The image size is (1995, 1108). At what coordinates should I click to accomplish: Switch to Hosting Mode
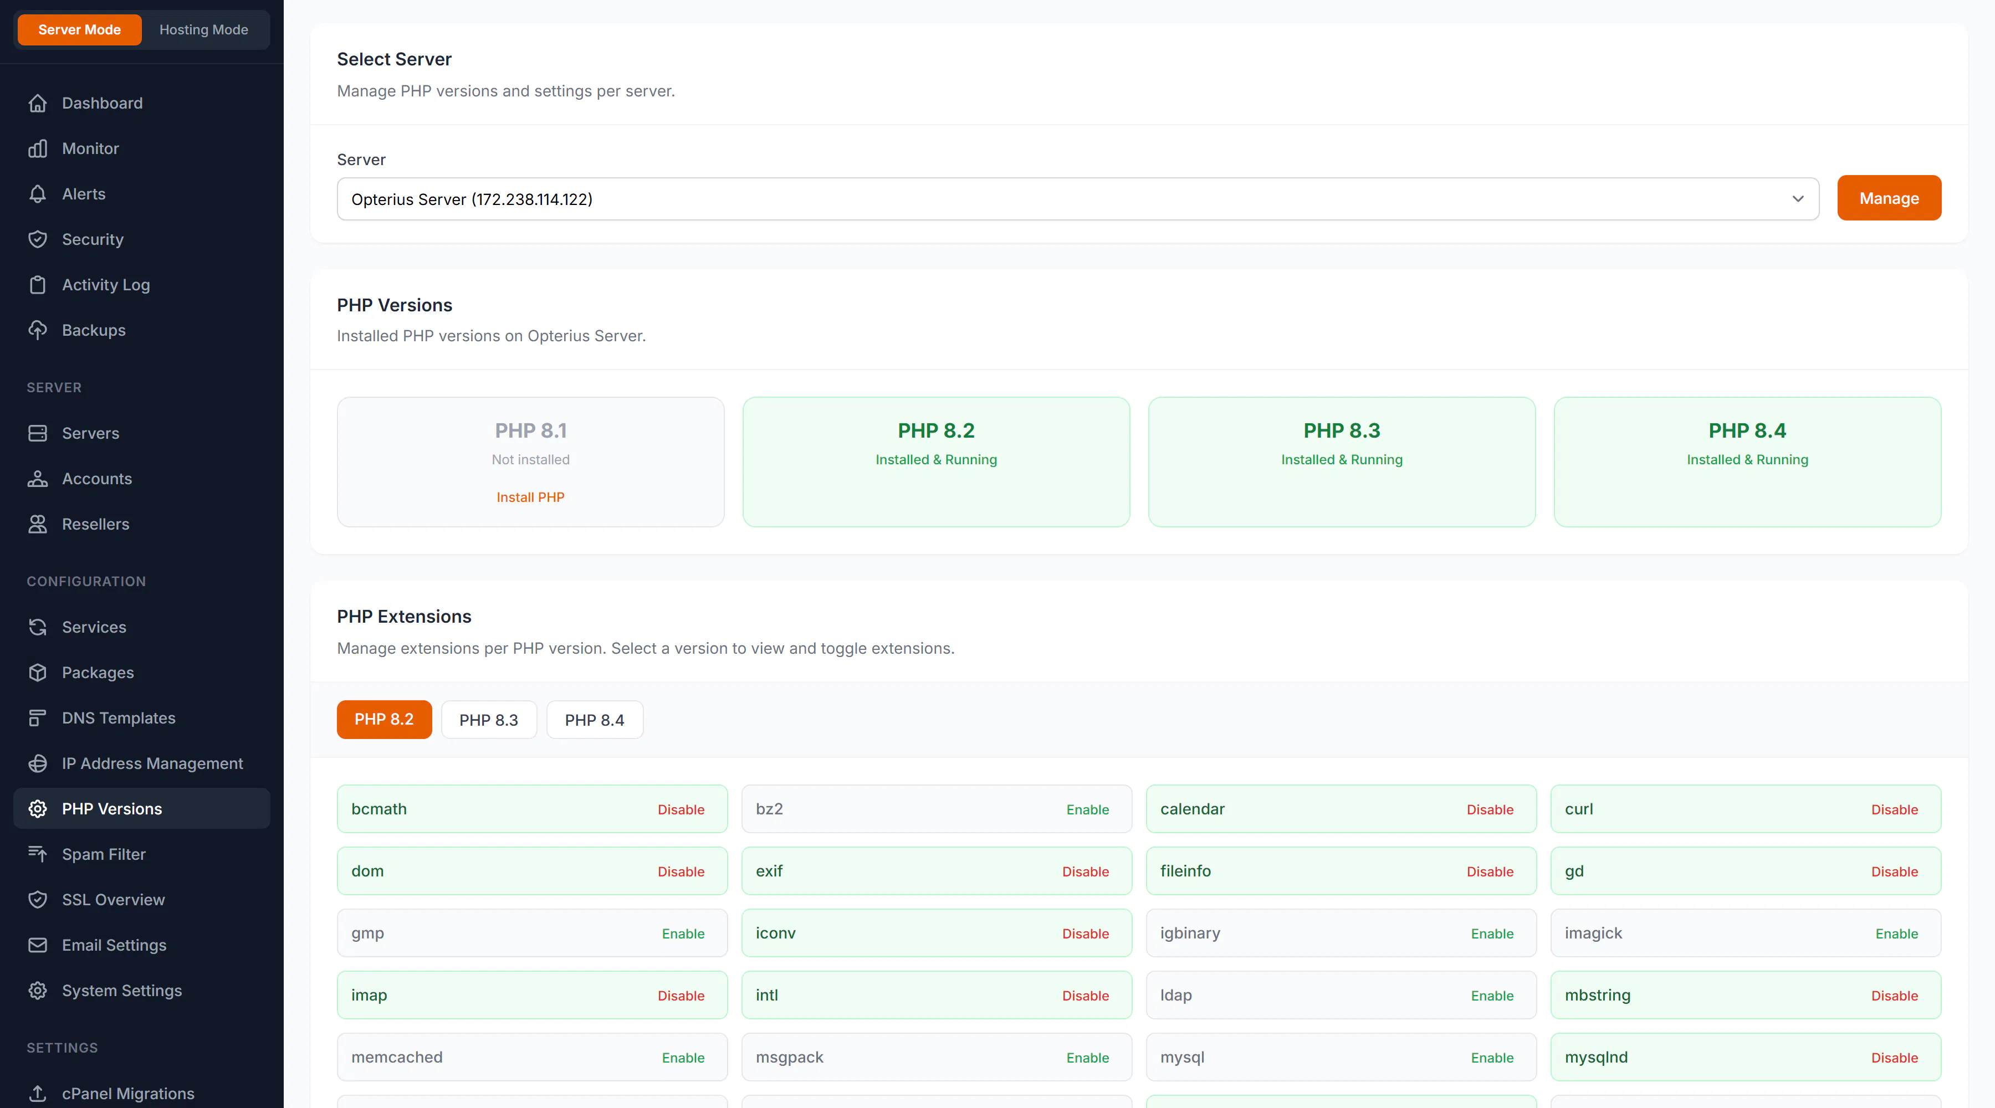[204, 29]
